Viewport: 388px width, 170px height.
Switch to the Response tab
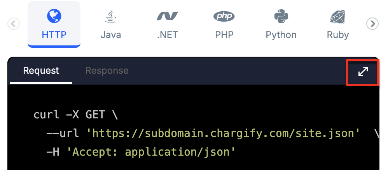pos(107,71)
